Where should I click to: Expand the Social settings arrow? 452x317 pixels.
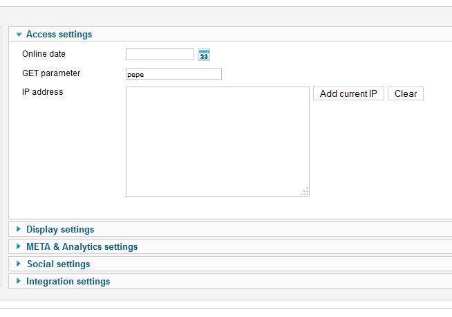[19, 264]
